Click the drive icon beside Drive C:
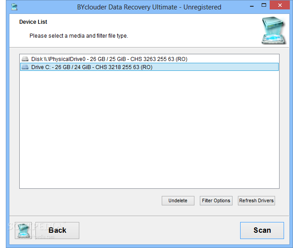Image resolution: width=293 pixels, height=248 pixels. click(x=25, y=67)
